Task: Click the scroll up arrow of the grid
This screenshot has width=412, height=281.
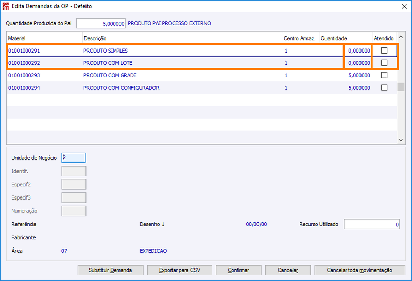Action: click(401, 37)
